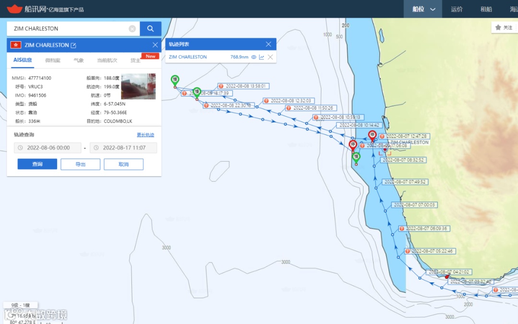Click the ZIM CHARLESTON ship label on map
Screen dimensions: 518x324
tap(409, 143)
